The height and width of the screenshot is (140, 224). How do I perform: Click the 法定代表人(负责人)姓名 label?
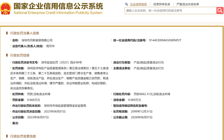click(28, 46)
